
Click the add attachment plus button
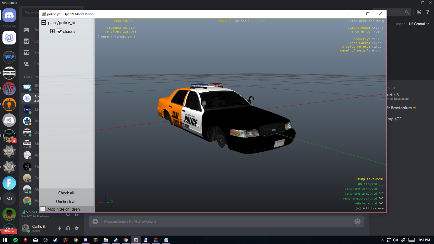click(95, 221)
